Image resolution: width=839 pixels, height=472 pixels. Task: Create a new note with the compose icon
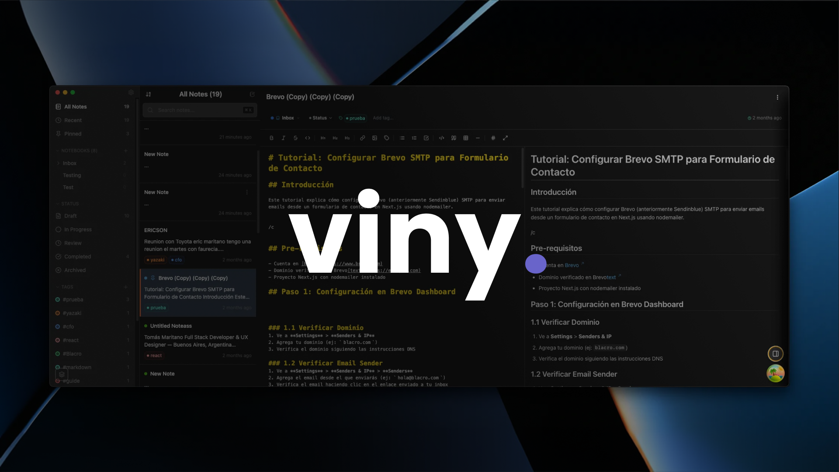253,94
